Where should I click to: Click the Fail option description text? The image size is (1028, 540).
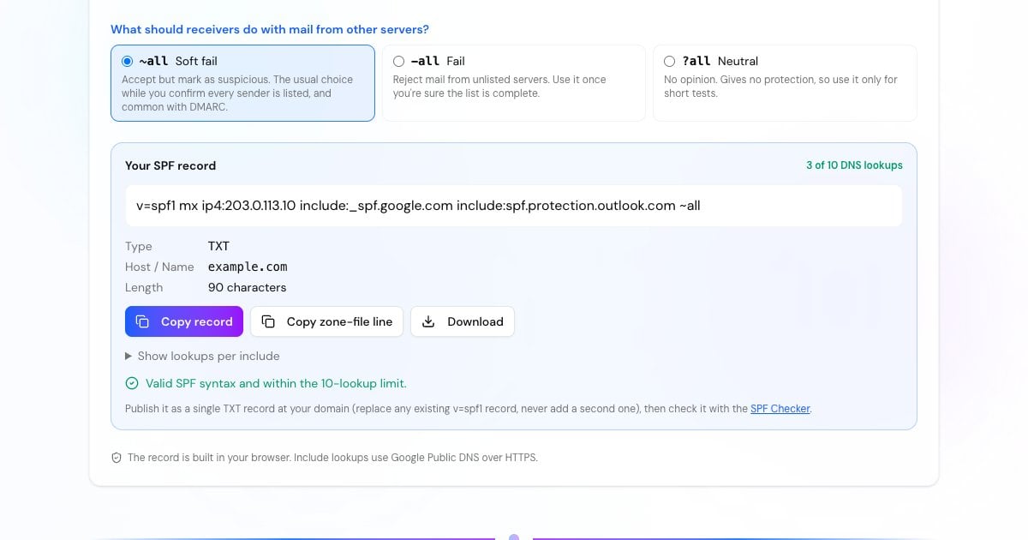coord(499,87)
